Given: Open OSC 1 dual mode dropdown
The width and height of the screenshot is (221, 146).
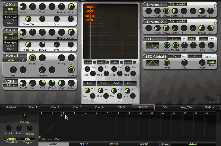Looking at the screenshot, I should (10, 9).
